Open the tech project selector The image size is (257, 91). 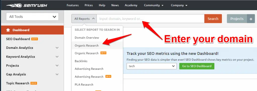pos(152,66)
